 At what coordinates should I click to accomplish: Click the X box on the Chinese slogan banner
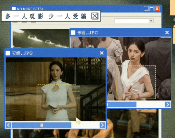95,16
